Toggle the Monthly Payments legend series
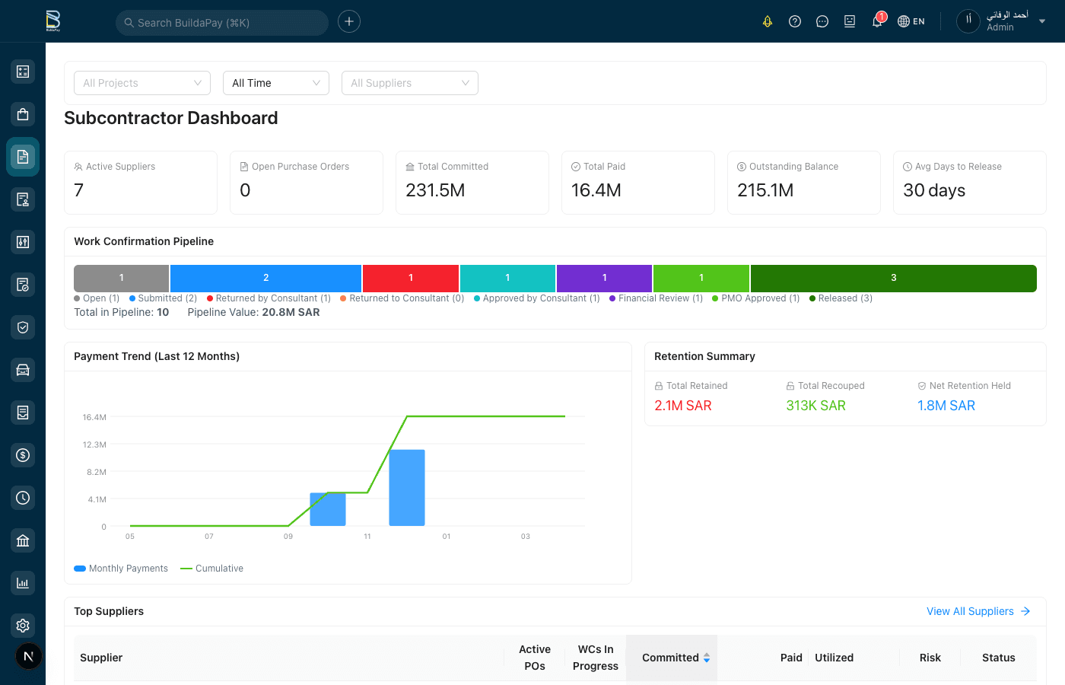 [x=121, y=569]
